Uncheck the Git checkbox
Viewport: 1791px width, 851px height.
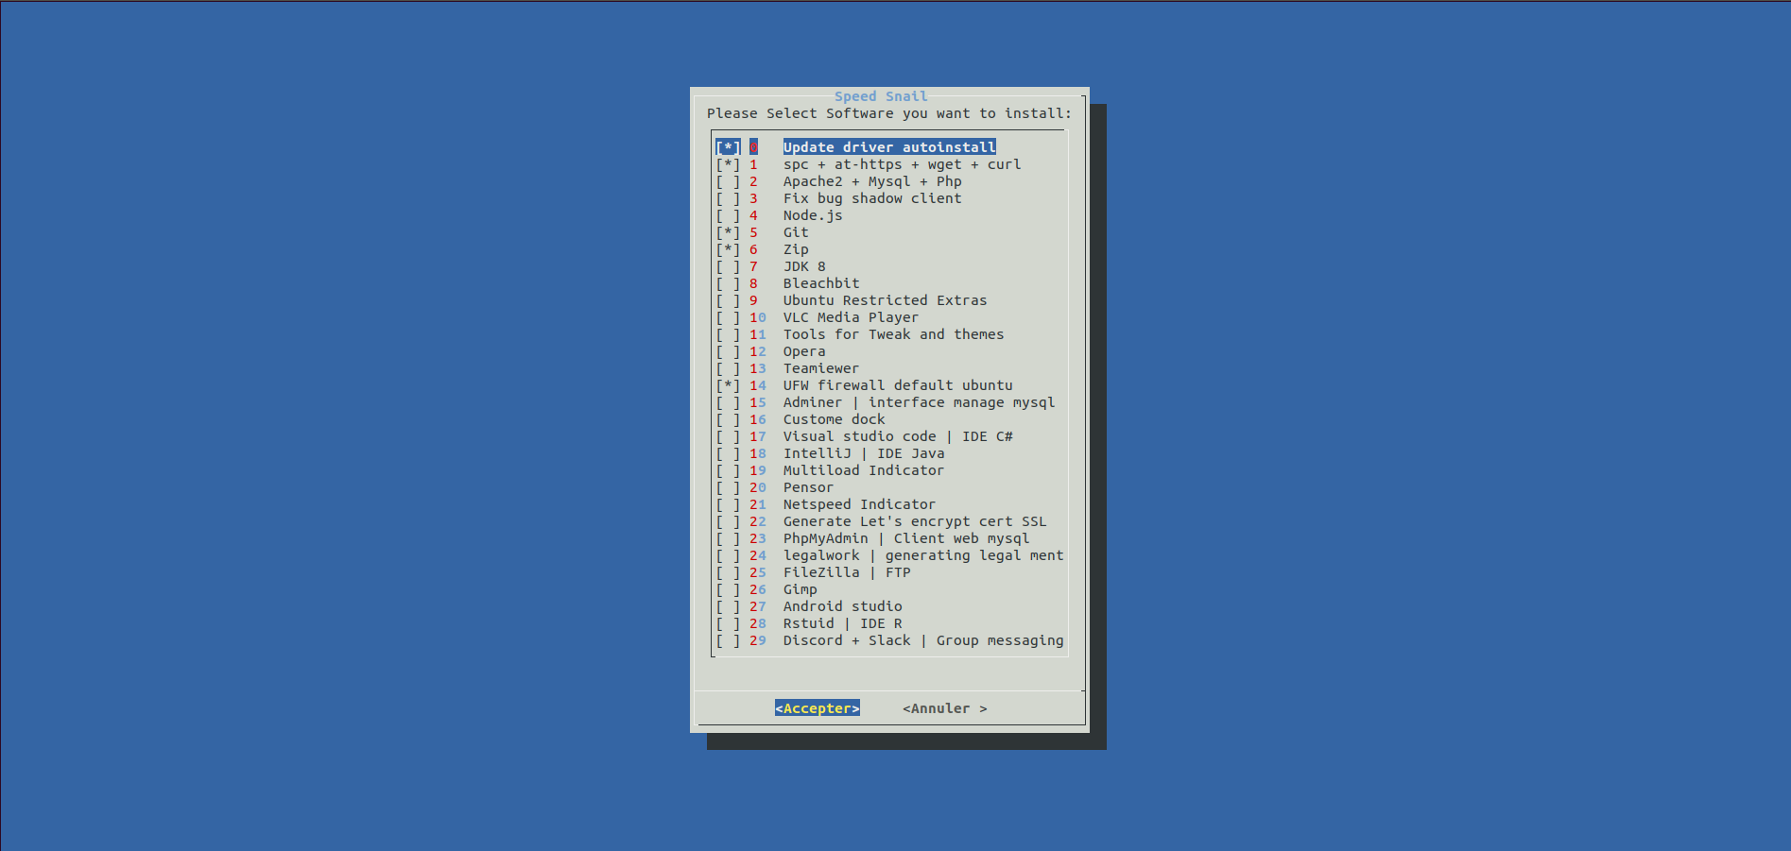click(728, 232)
